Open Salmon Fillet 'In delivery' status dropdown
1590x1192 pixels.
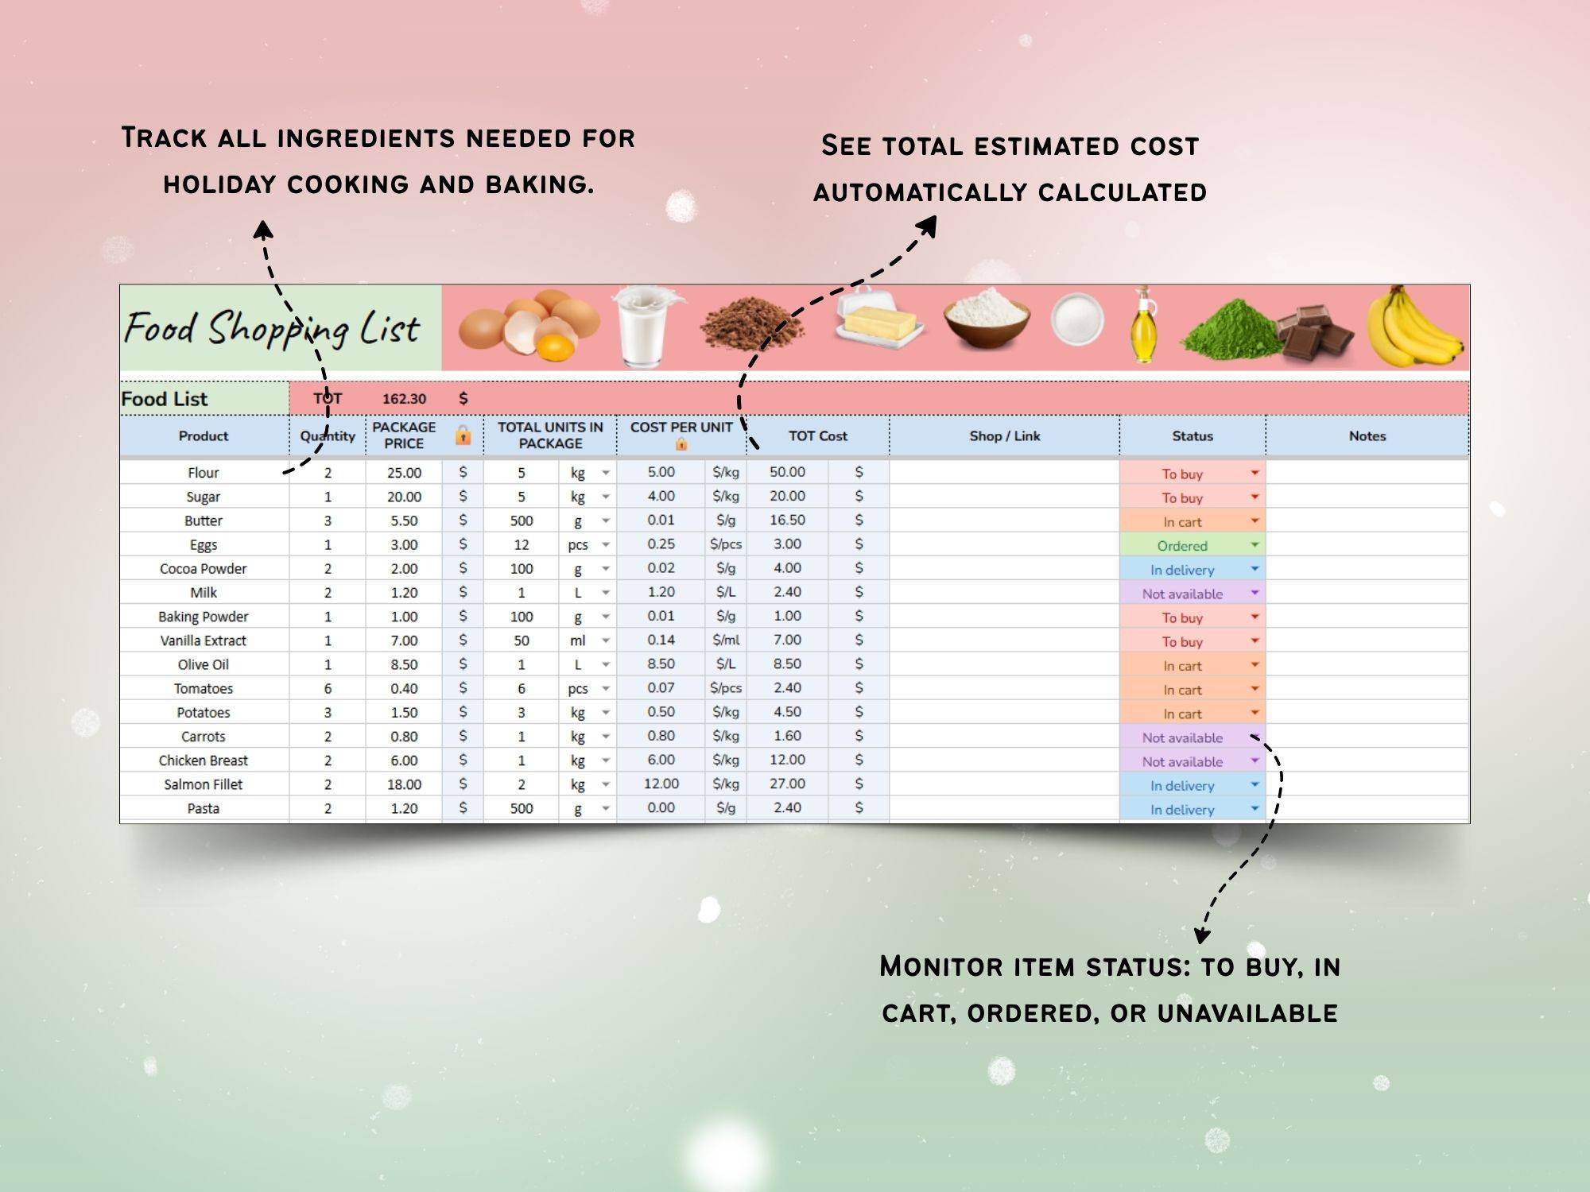pyautogui.click(x=1255, y=785)
